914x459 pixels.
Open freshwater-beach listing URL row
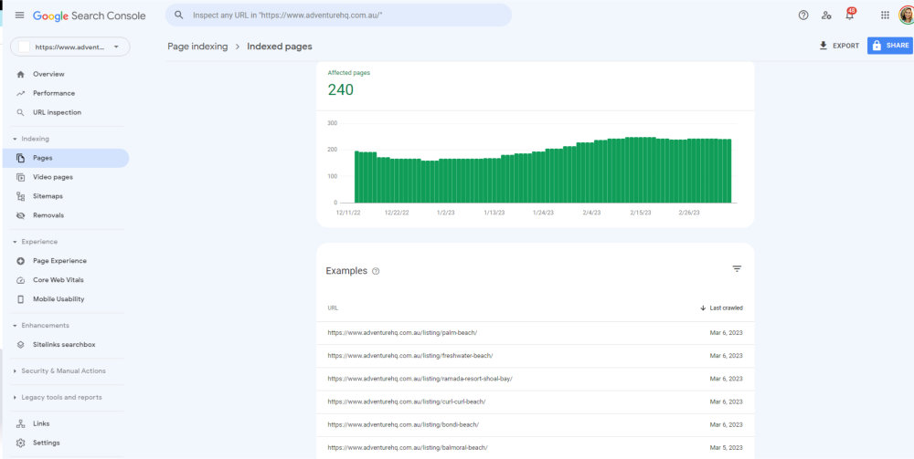535,356
